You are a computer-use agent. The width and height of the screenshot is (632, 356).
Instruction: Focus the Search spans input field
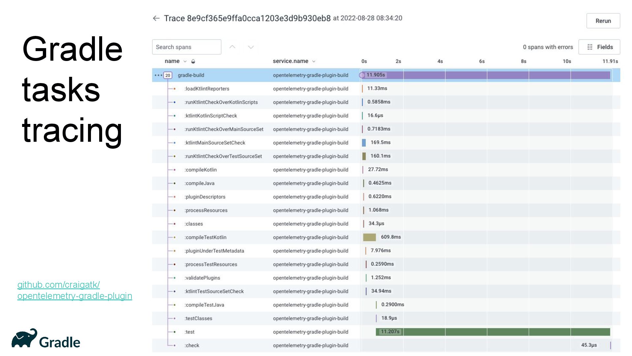click(x=187, y=47)
